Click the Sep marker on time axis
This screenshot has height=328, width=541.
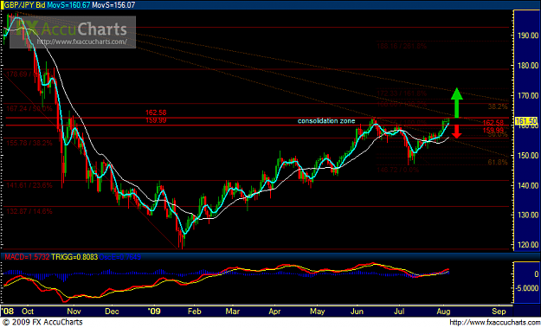tap(499, 312)
